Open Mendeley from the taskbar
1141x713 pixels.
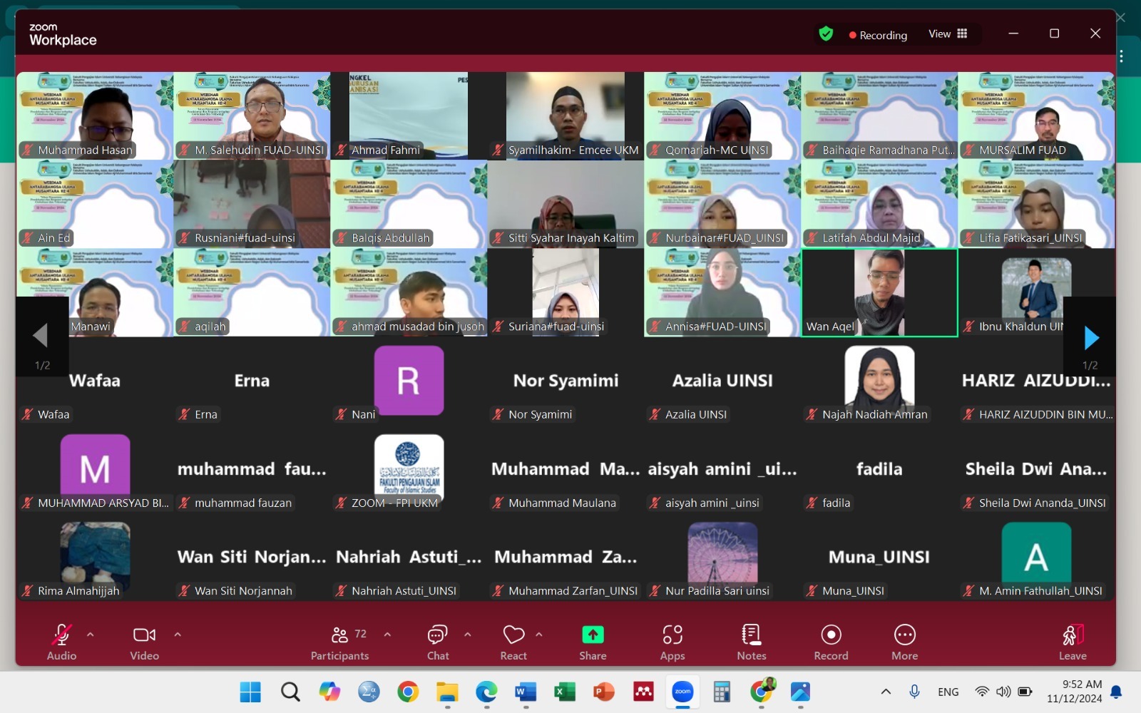coord(643,692)
